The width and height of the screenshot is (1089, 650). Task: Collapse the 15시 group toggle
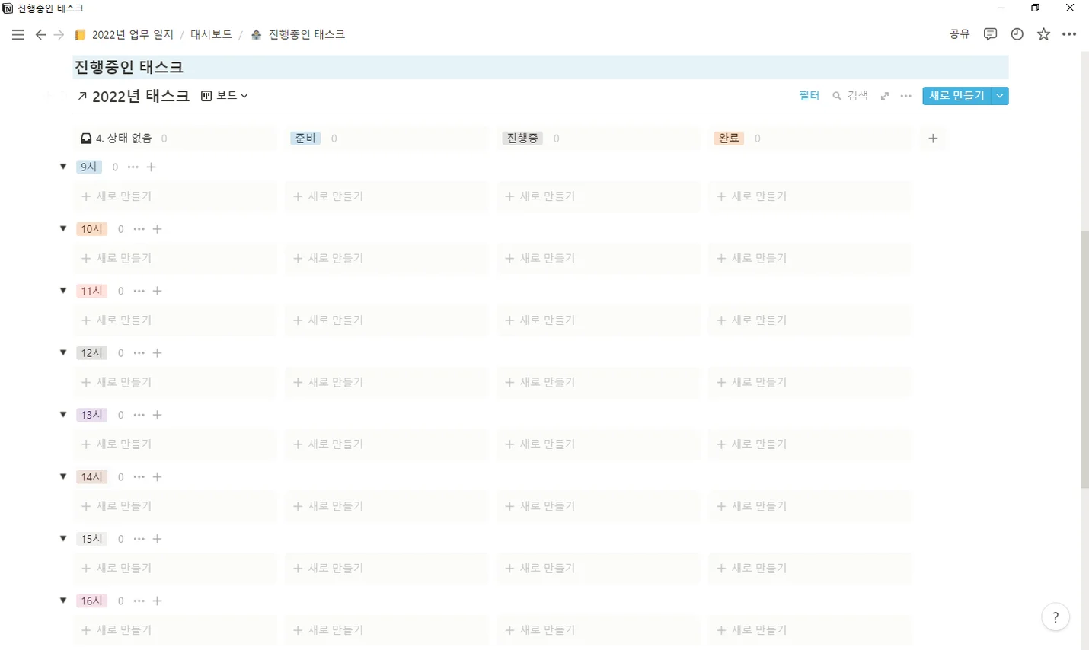point(63,538)
